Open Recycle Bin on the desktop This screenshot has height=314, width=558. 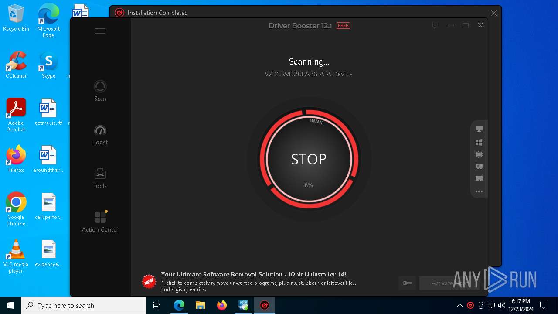point(16,18)
